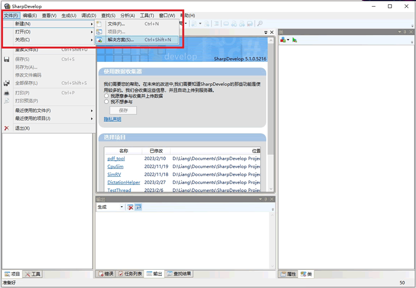Screen dimensions: 416x288
Task: Open output panel window position dropdown arrow
Action: [x=261, y=199]
